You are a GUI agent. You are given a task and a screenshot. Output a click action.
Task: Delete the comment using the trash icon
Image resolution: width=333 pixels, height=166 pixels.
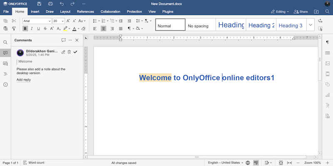[x=69, y=52]
